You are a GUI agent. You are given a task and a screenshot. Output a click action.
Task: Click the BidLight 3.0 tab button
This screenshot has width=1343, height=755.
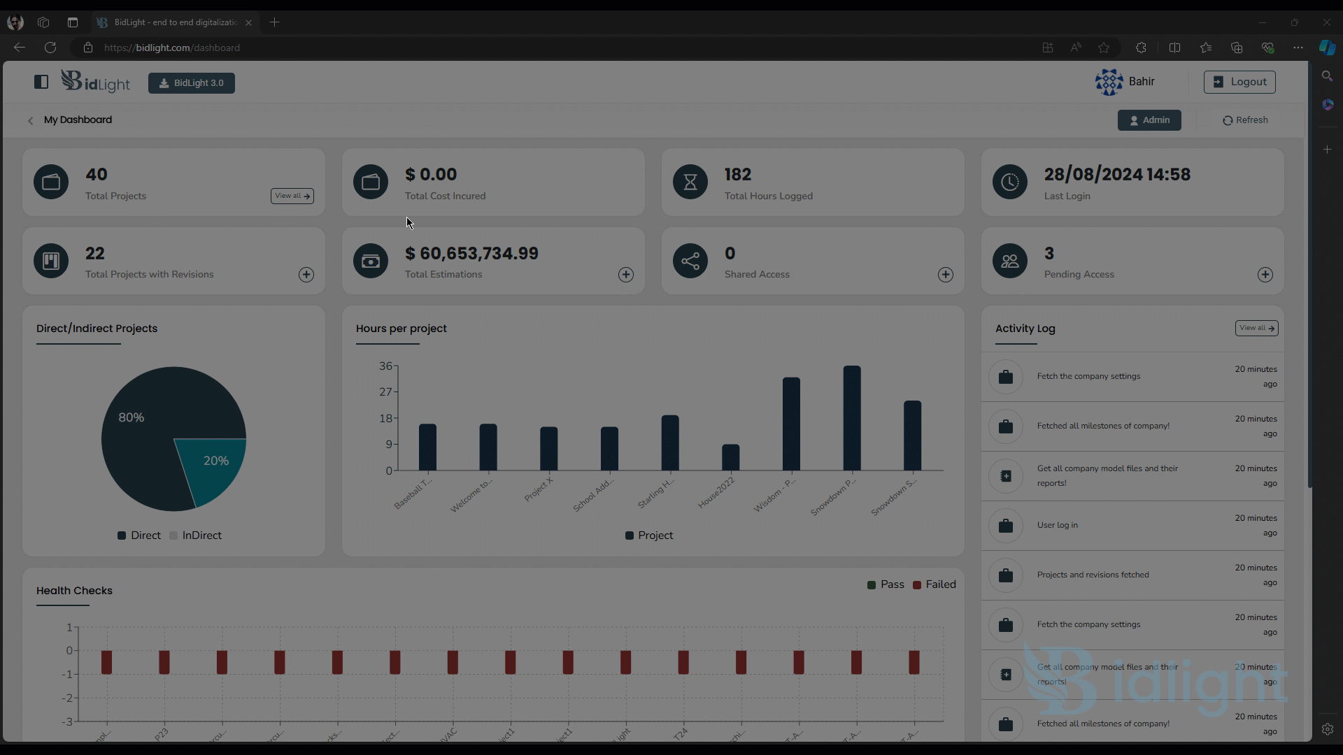(x=191, y=82)
